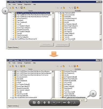103x109 pixels.
Task: Click the save icon in bottom window Source toolbar
Action: coord(10,66)
